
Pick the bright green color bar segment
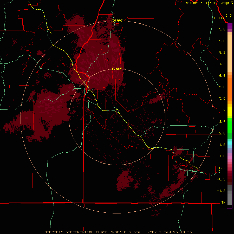tap(230, 126)
